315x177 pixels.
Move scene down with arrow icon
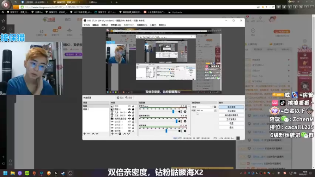coord(97,134)
